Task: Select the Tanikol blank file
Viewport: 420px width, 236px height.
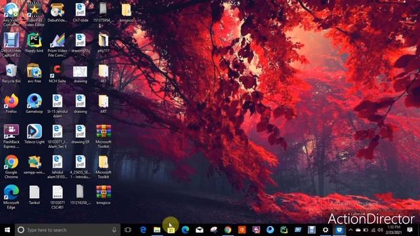Action: click(x=34, y=195)
